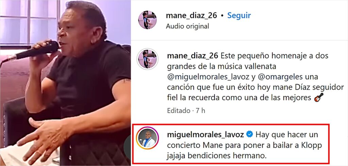Click the window in video background
Image resolution: width=348 pixels, height=166 pixels.
click(x=29, y=22)
